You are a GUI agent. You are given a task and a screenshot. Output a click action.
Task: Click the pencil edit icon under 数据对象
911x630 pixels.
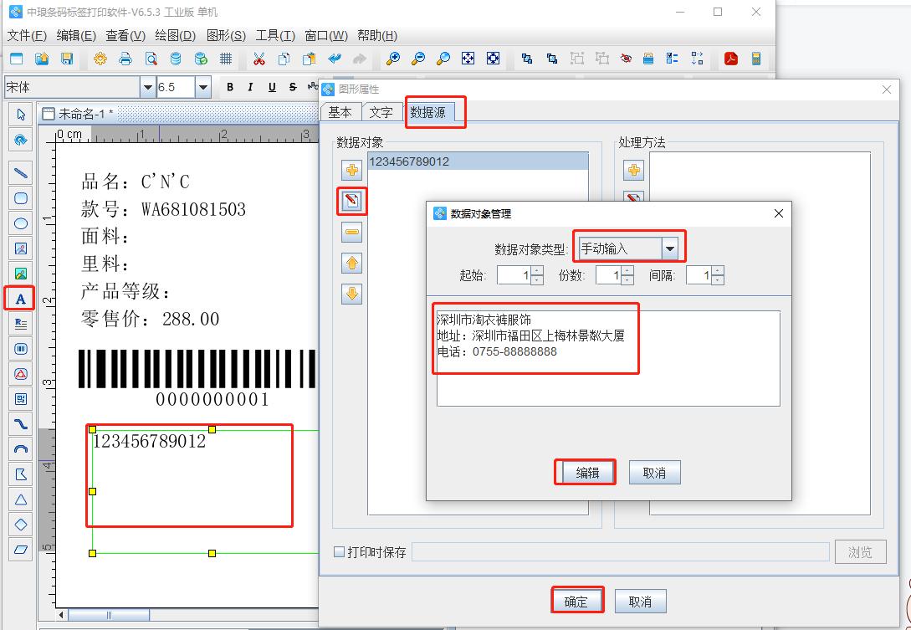click(x=352, y=201)
